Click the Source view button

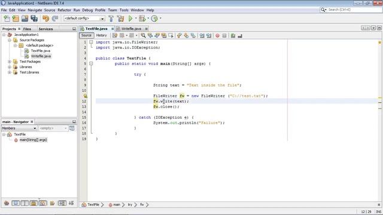[x=86, y=36]
